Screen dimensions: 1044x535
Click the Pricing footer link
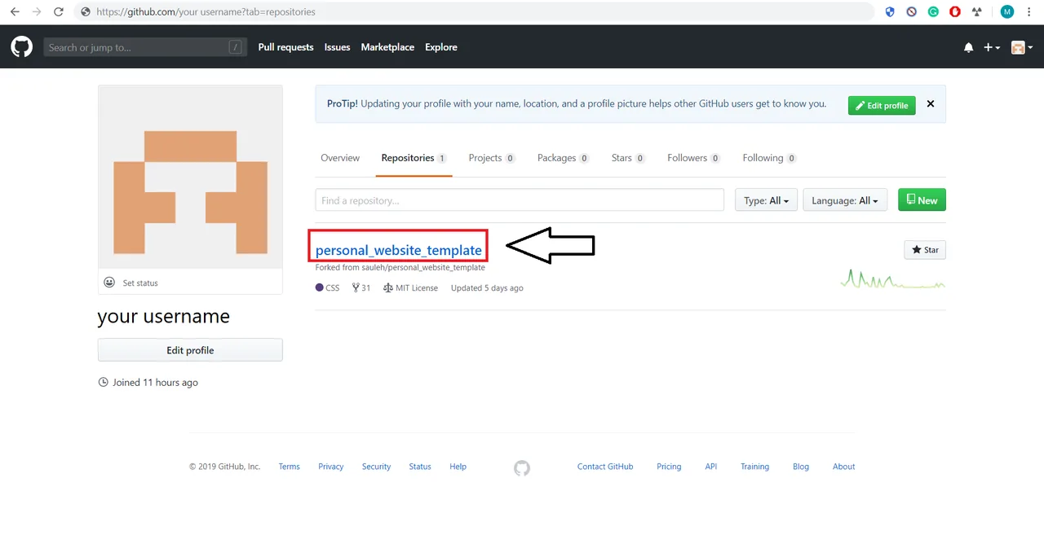669,467
